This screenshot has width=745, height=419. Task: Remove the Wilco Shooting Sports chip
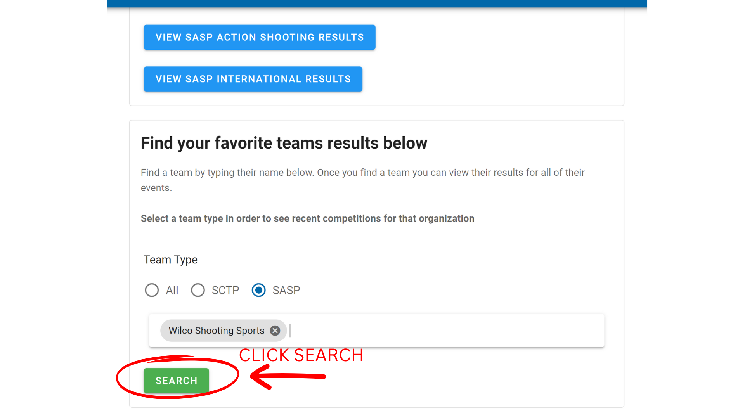275,331
